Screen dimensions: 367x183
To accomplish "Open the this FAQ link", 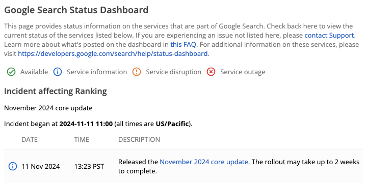I will pyautogui.click(x=183, y=45).
